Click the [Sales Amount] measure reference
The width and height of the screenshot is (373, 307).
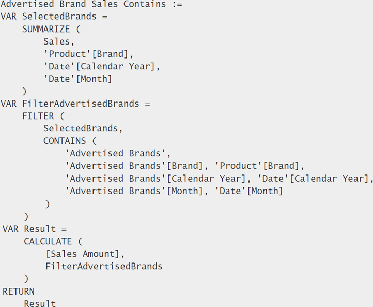click(x=82, y=254)
